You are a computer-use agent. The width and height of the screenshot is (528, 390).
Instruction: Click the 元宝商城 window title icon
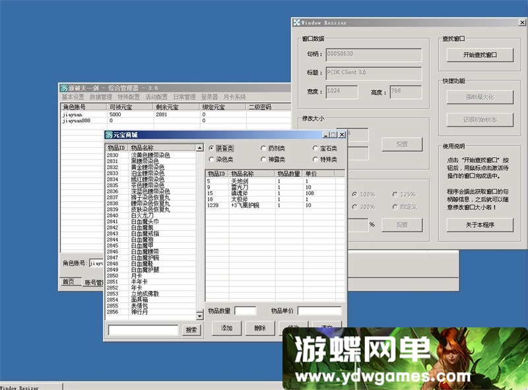pos(109,135)
